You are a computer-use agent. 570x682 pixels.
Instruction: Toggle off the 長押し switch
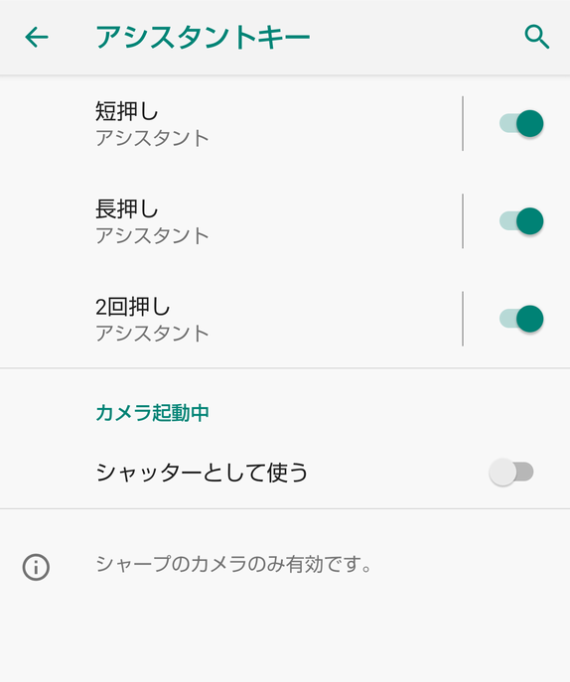pyautogui.click(x=521, y=221)
